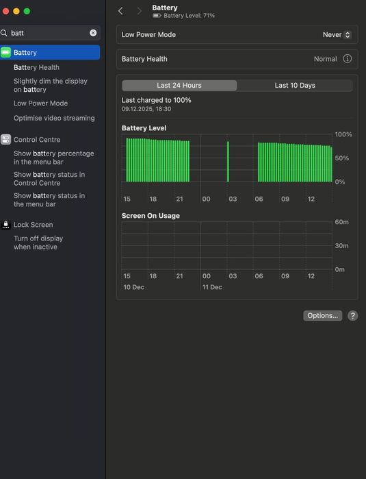Select Show battery status in Control Centre
The image size is (366, 479).
49,179
